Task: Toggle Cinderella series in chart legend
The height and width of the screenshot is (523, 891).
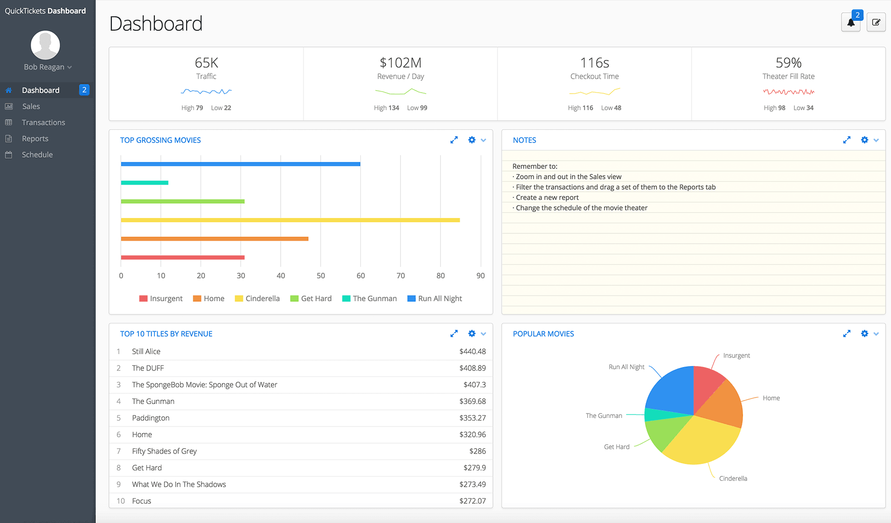Action: point(257,299)
